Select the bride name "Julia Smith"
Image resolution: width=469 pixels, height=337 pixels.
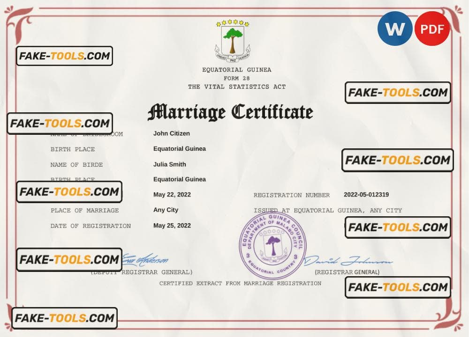click(x=170, y=164)
